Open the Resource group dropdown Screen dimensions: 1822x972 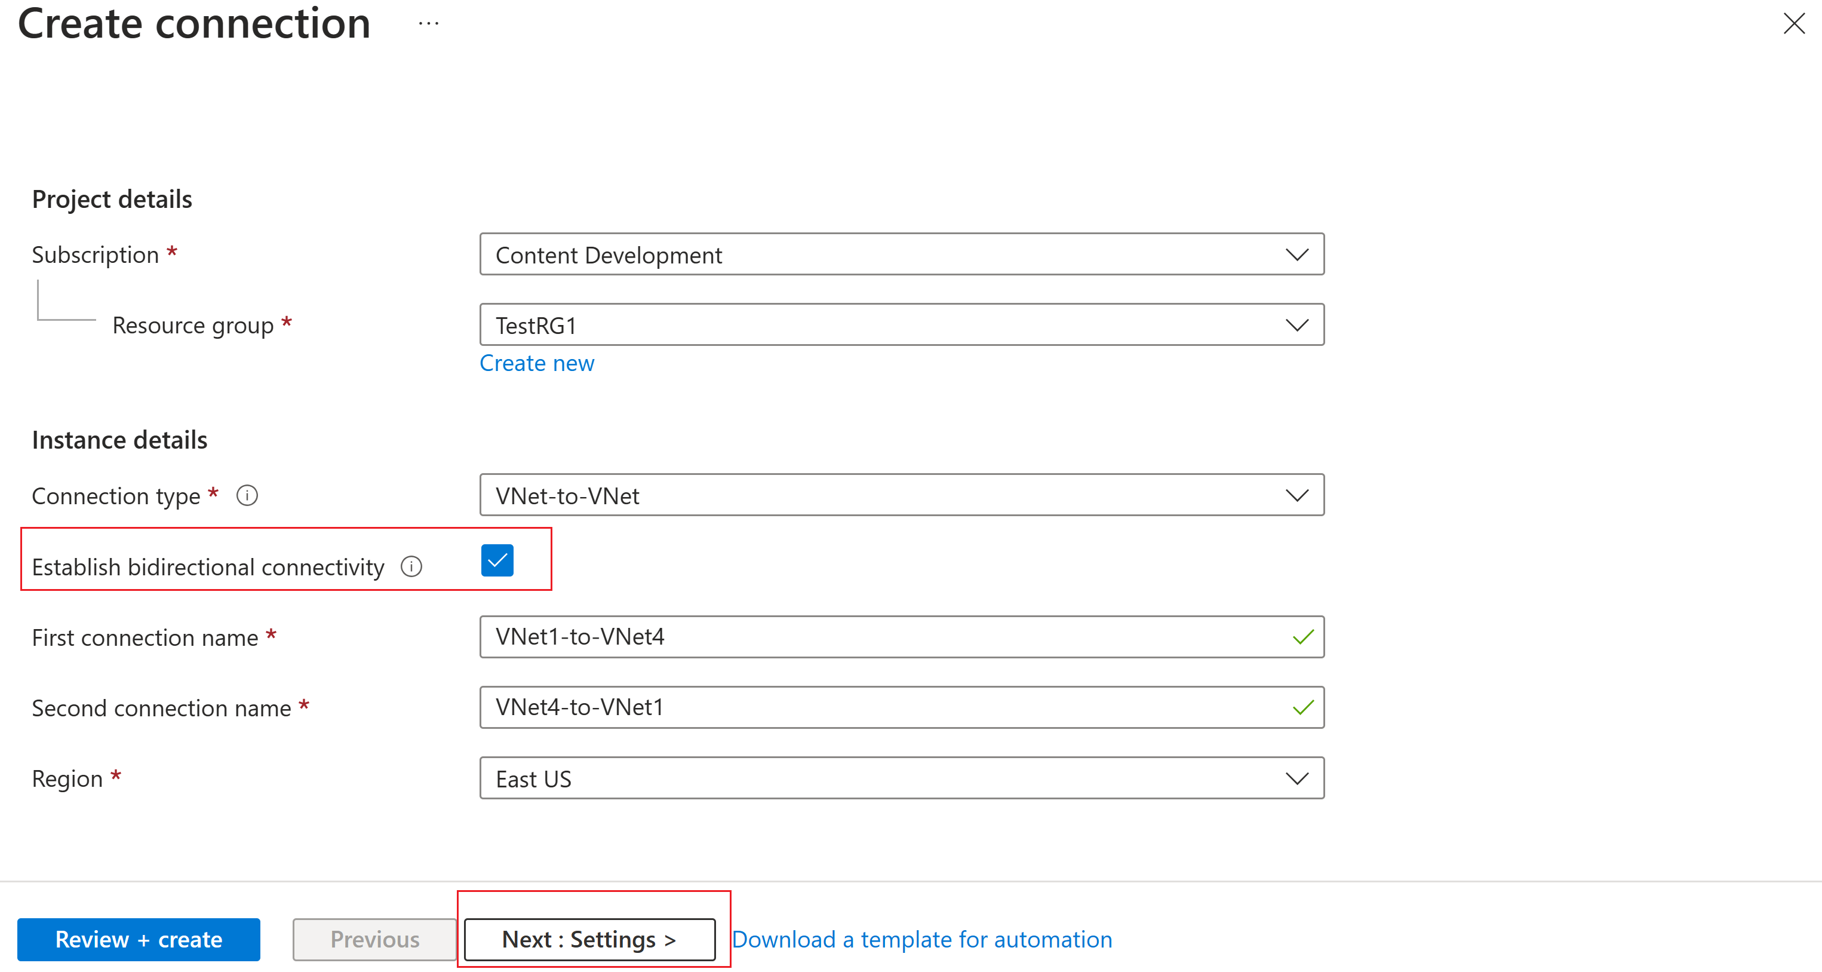coord(902,325)
